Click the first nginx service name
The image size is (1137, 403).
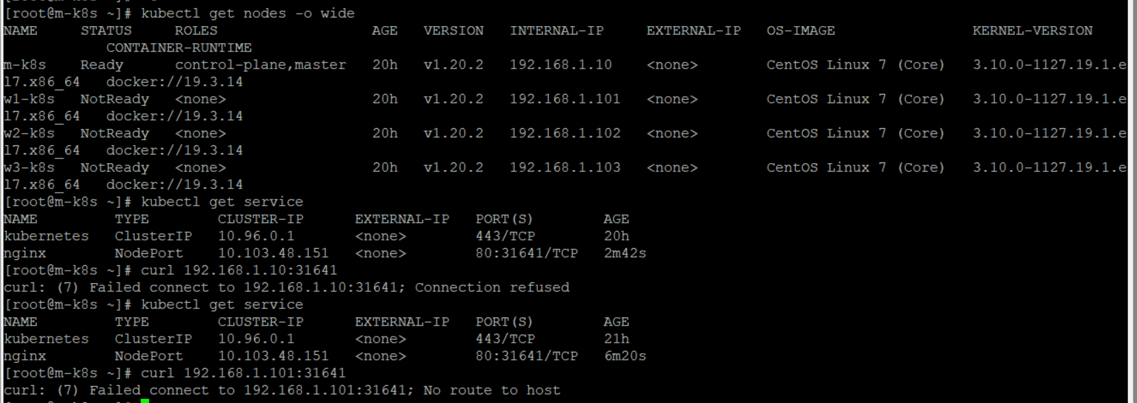pyautogui.click(x=25, y=254)
